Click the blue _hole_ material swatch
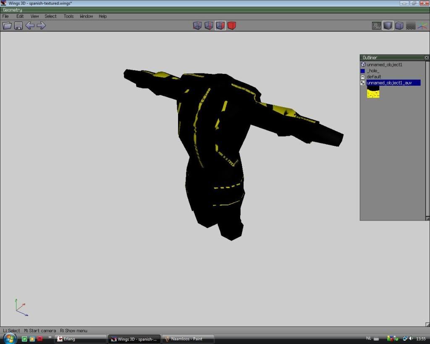This screenshot has height=344, width=430. tap(363, 71)
